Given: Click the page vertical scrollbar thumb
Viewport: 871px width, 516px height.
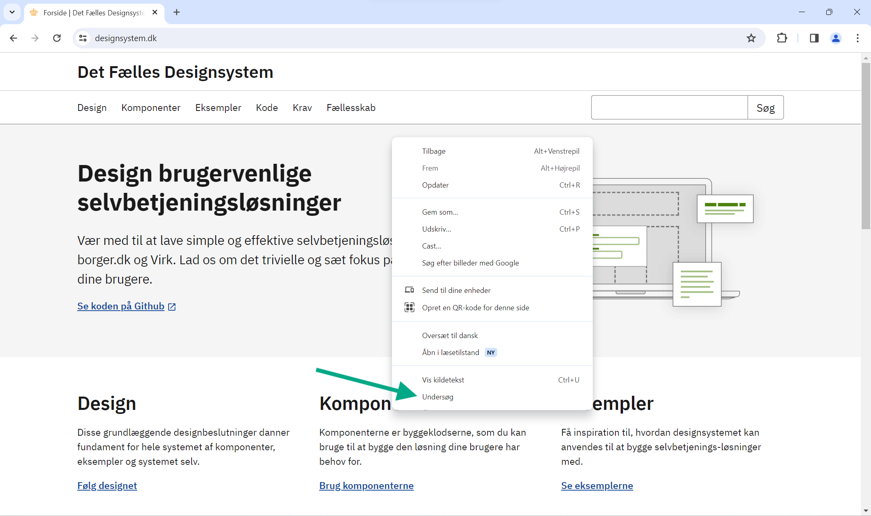Looking at the screenshot, I should tap(866, 145).
